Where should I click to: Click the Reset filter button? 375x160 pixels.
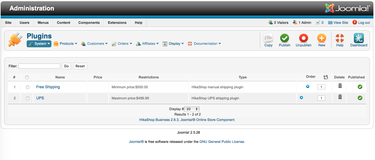pos(80,66)
